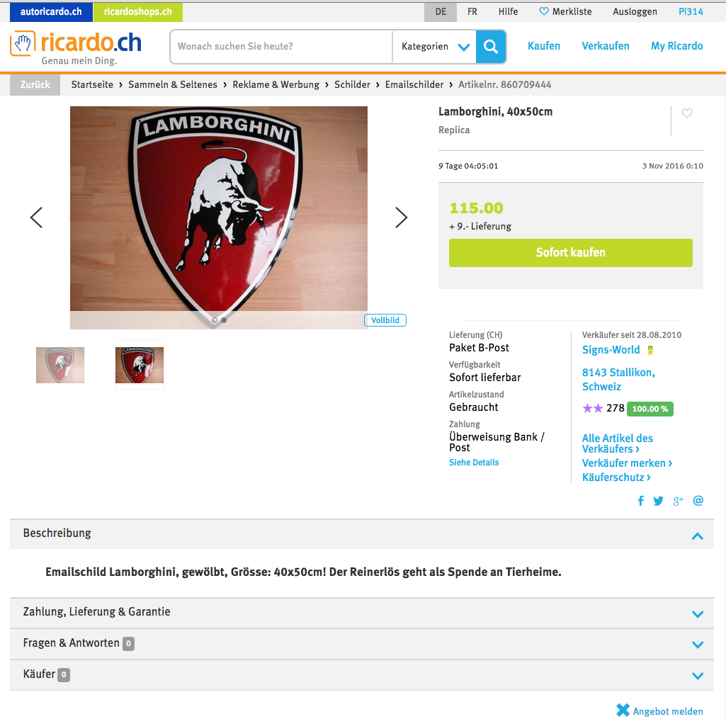The width and height of the screenshot is (726, 719).
Task: Share listing via email icon
Action: [x=698, y=501]
